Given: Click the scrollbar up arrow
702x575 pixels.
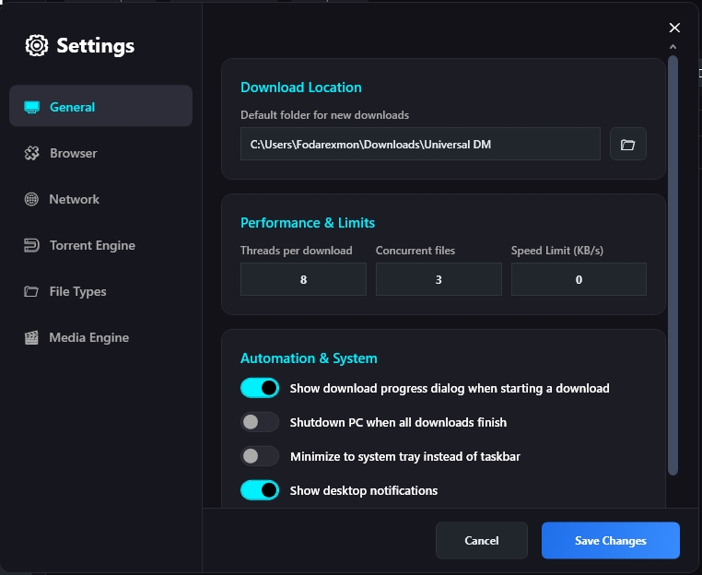Looking at the screenshot, I should [x=673, y=47].
